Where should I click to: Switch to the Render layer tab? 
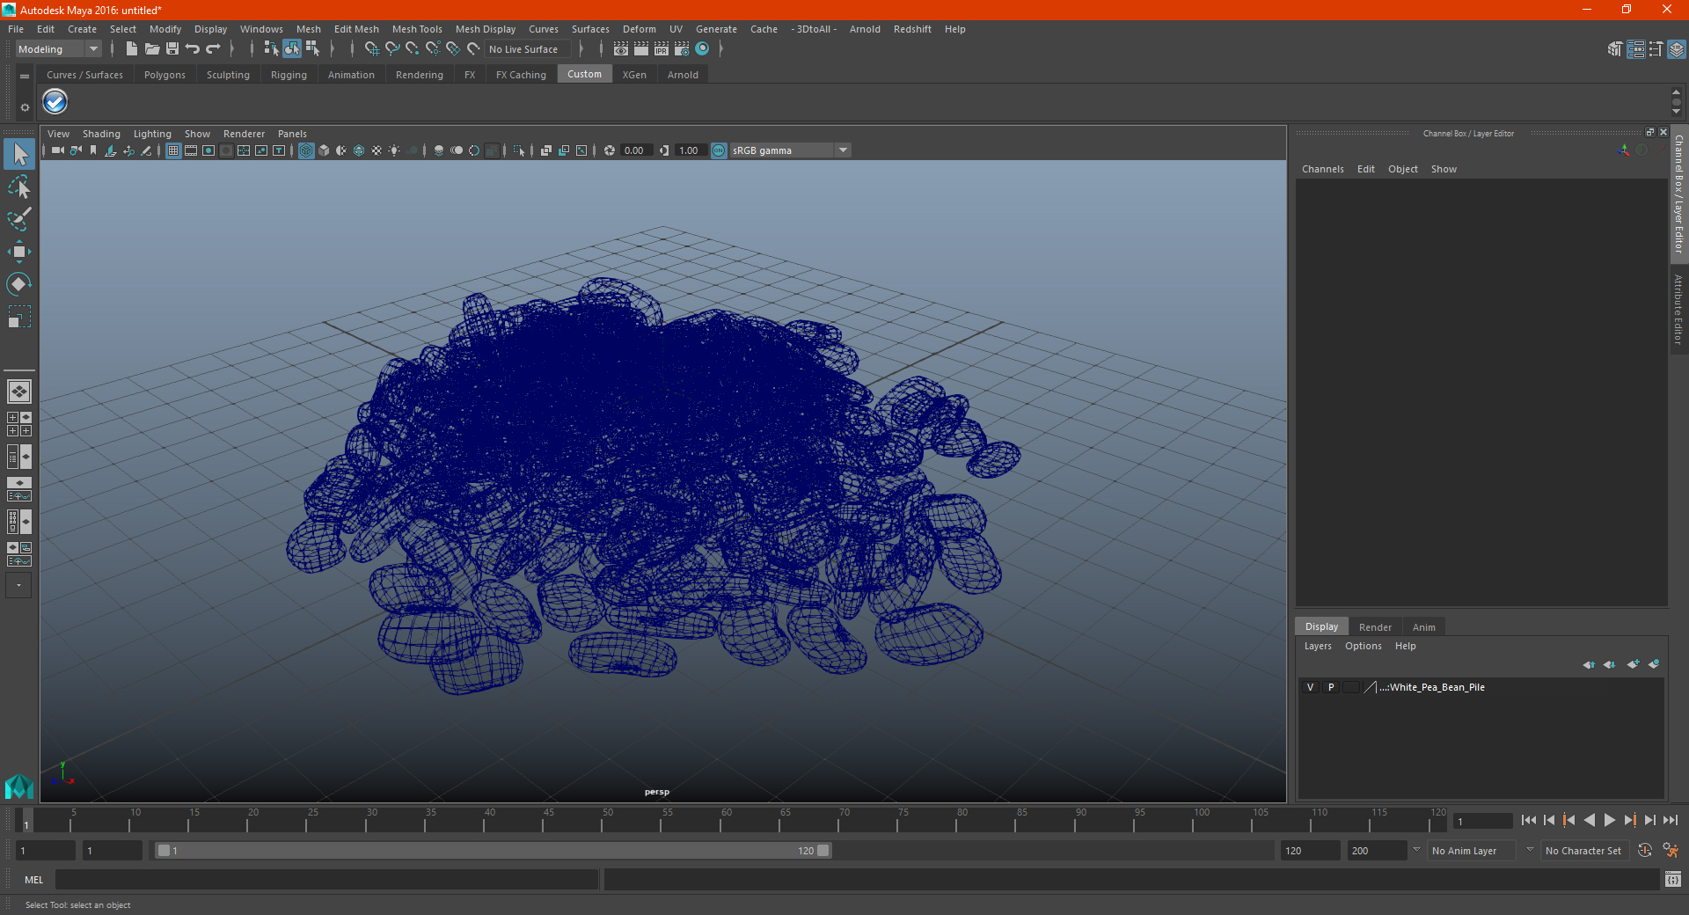pos(1375,627)
